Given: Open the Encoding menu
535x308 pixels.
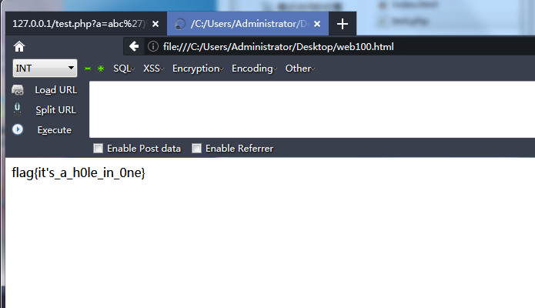Looking at the screenshot, I should coord(254,69).
